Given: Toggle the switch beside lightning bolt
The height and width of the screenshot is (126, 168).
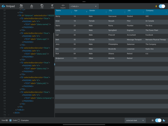Looking at the screenshot, I should [x=162, y=6].
